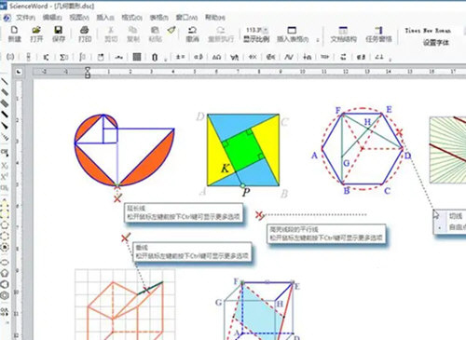Open the 帮助 (Help) menu
This screenshot has height=340, width=466.
point(215,18)
